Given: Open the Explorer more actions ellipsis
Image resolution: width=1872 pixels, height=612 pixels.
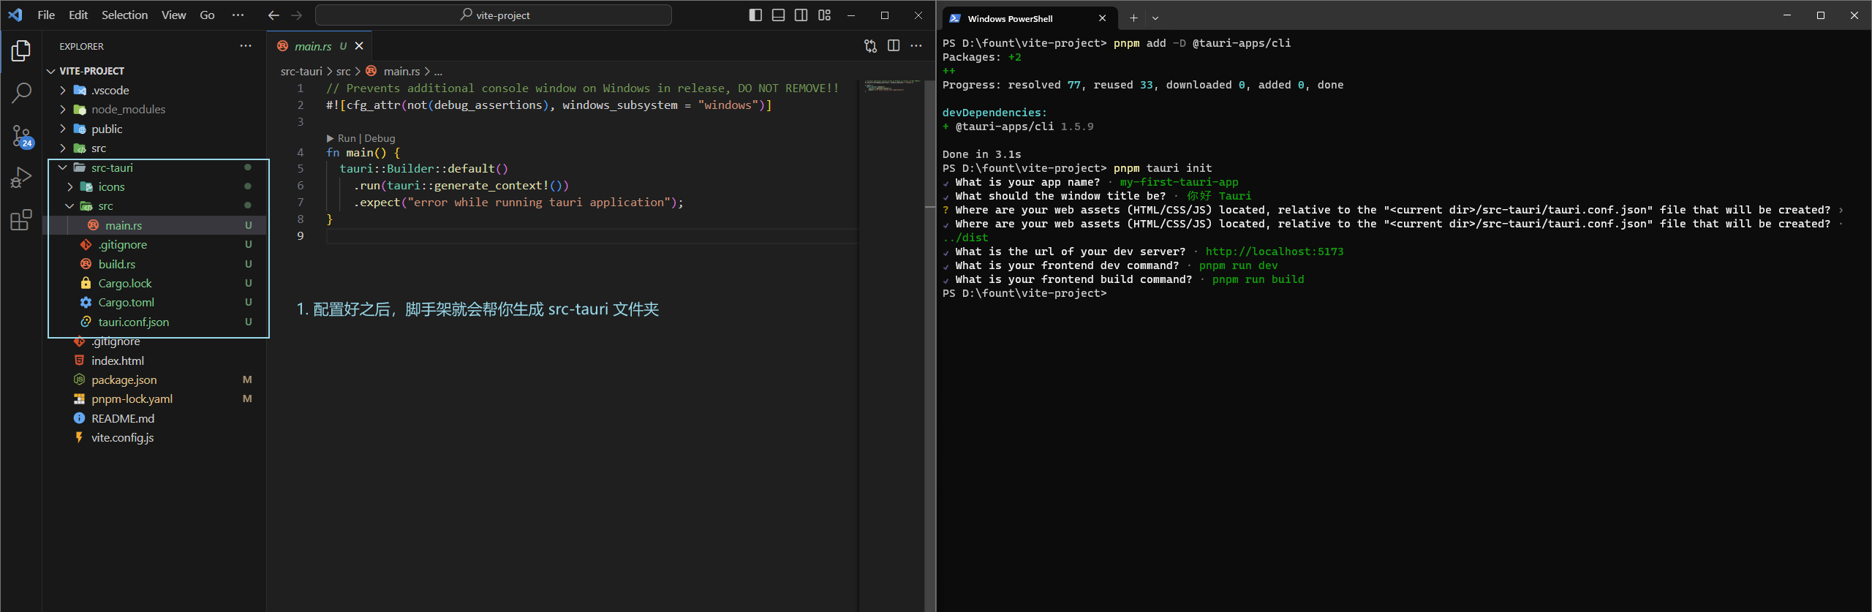Looking at the screenshot, I should point(246,45).
